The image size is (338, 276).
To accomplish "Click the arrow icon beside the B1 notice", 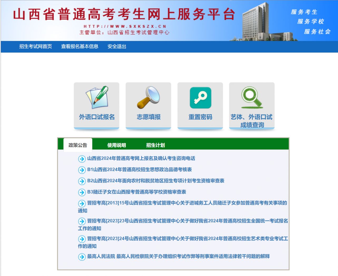I will [x=82, y=170].
